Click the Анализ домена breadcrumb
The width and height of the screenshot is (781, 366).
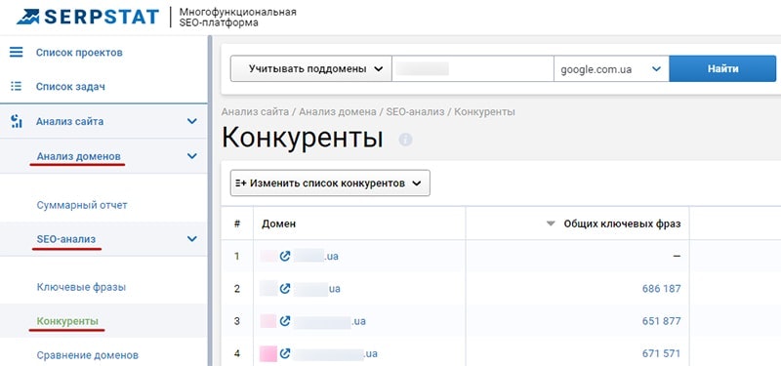click(338, 112)
